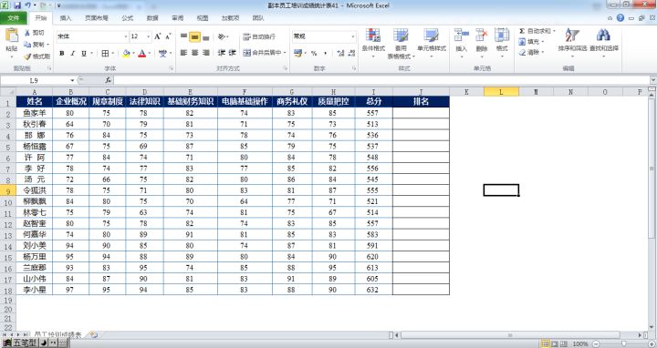This screenshot has width=657, height=348.
Task: Click the Undo arrow in quick access toolbar
Action: tap(27, 5)
